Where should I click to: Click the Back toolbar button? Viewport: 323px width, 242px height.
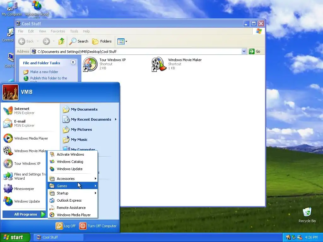26,41
